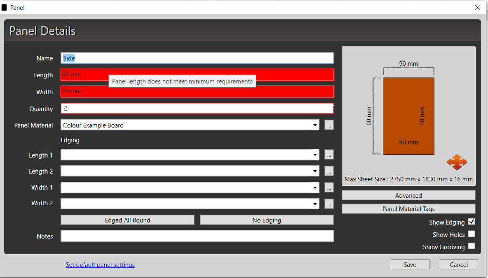Click the Max Sheet Size text

pyautogui.click(x=408, y=179)
